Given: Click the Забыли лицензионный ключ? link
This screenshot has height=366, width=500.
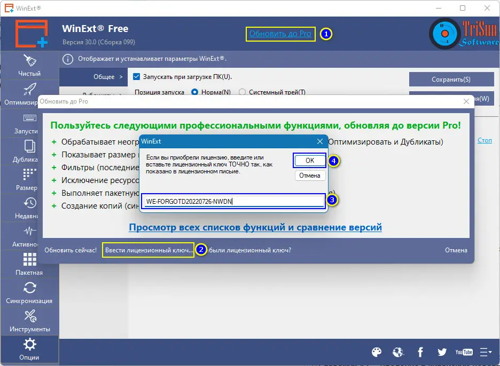Looking at the screenshot, I should [x=246, y=250].
